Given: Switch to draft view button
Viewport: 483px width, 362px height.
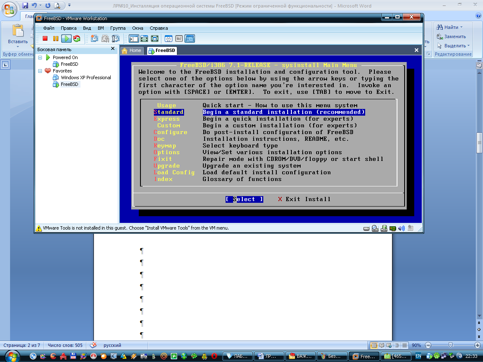Looking at the screenshot, I should (405, 345).
